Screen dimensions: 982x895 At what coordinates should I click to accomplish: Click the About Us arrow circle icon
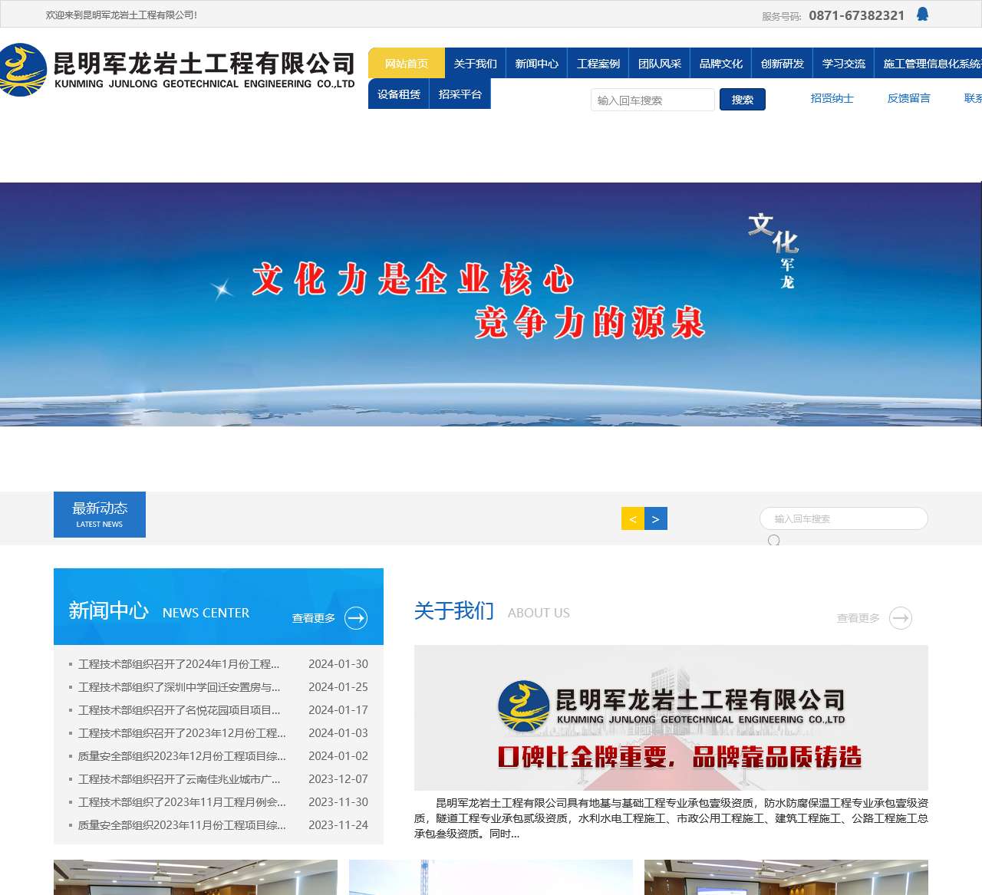click(901, 618)
